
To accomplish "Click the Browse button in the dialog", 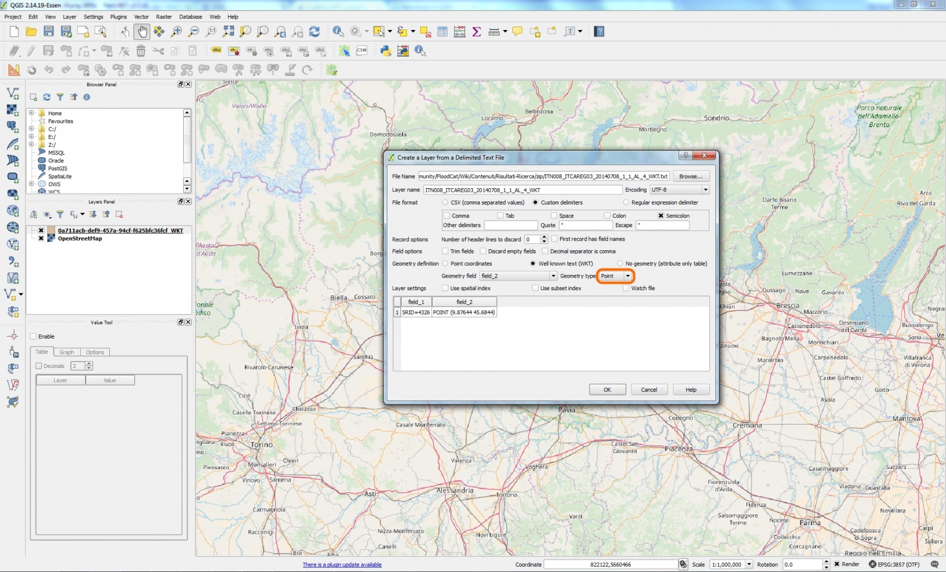I will [690, 176].
